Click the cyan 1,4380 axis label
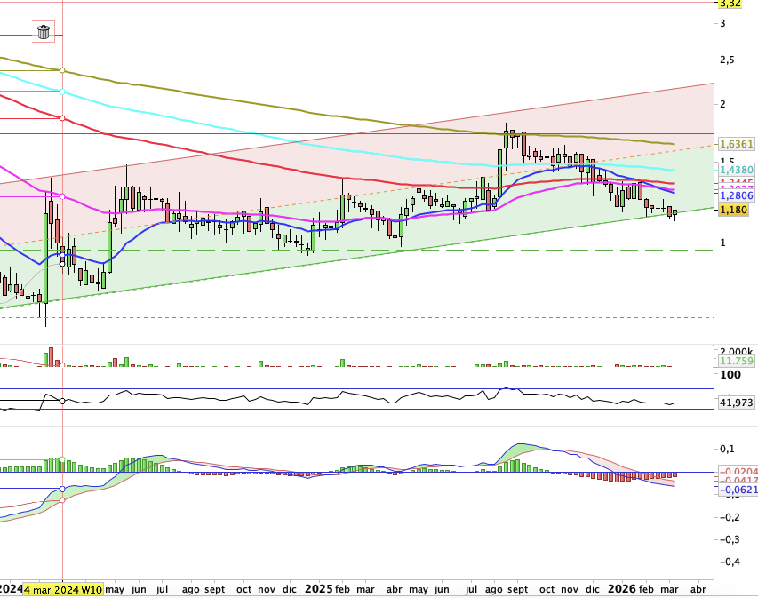Viewport: 758px width, 598px height. point(736,170)
